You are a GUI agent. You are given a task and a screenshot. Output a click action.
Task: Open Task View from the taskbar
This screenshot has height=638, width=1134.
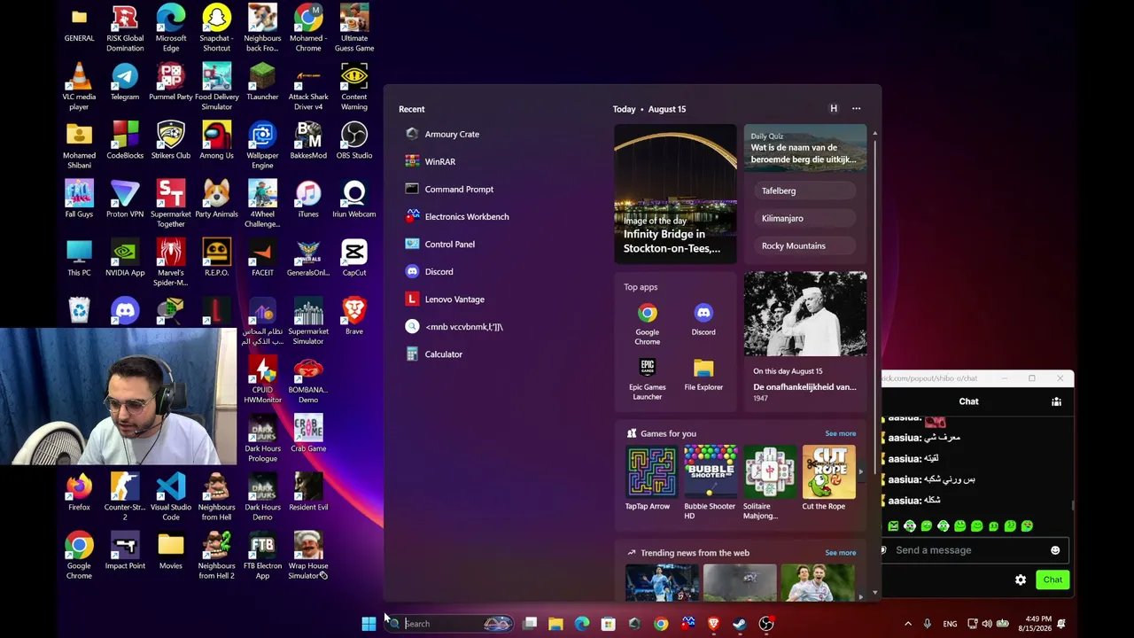[530, 624]
